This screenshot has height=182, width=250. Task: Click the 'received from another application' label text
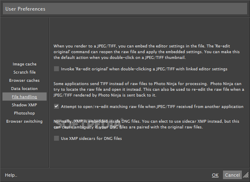click(152, 107)
